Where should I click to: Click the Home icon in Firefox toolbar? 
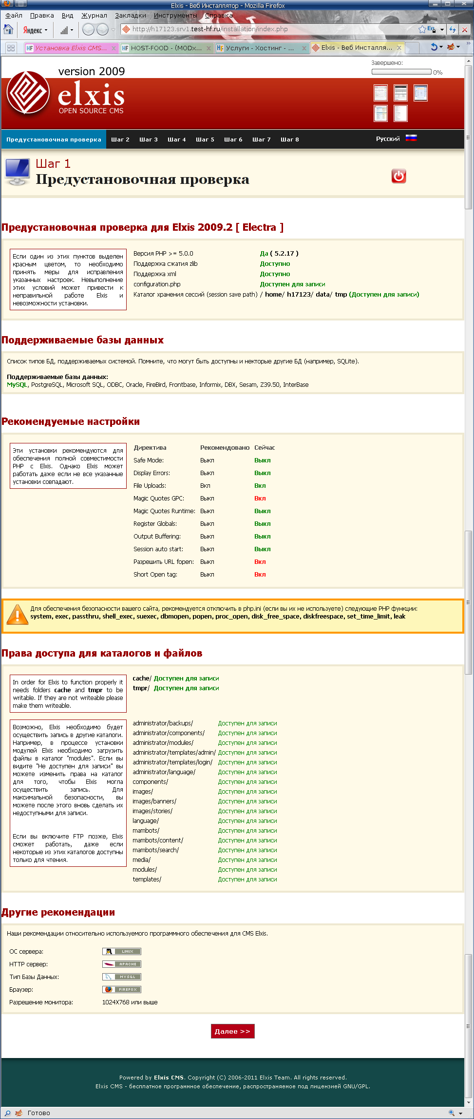[8, 30]
